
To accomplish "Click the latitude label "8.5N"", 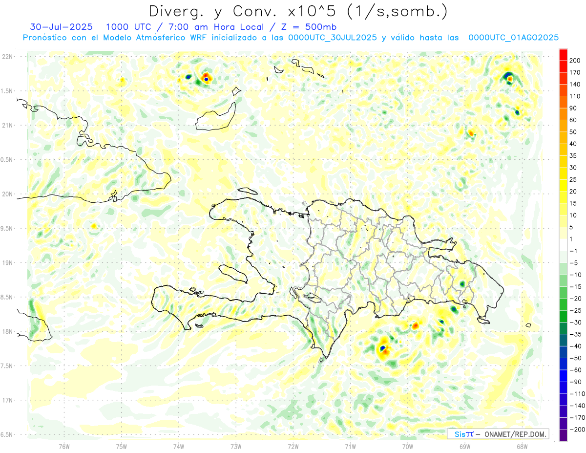I will 7,297.
